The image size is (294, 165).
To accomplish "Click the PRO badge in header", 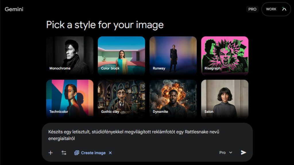I will click(252, 9).
